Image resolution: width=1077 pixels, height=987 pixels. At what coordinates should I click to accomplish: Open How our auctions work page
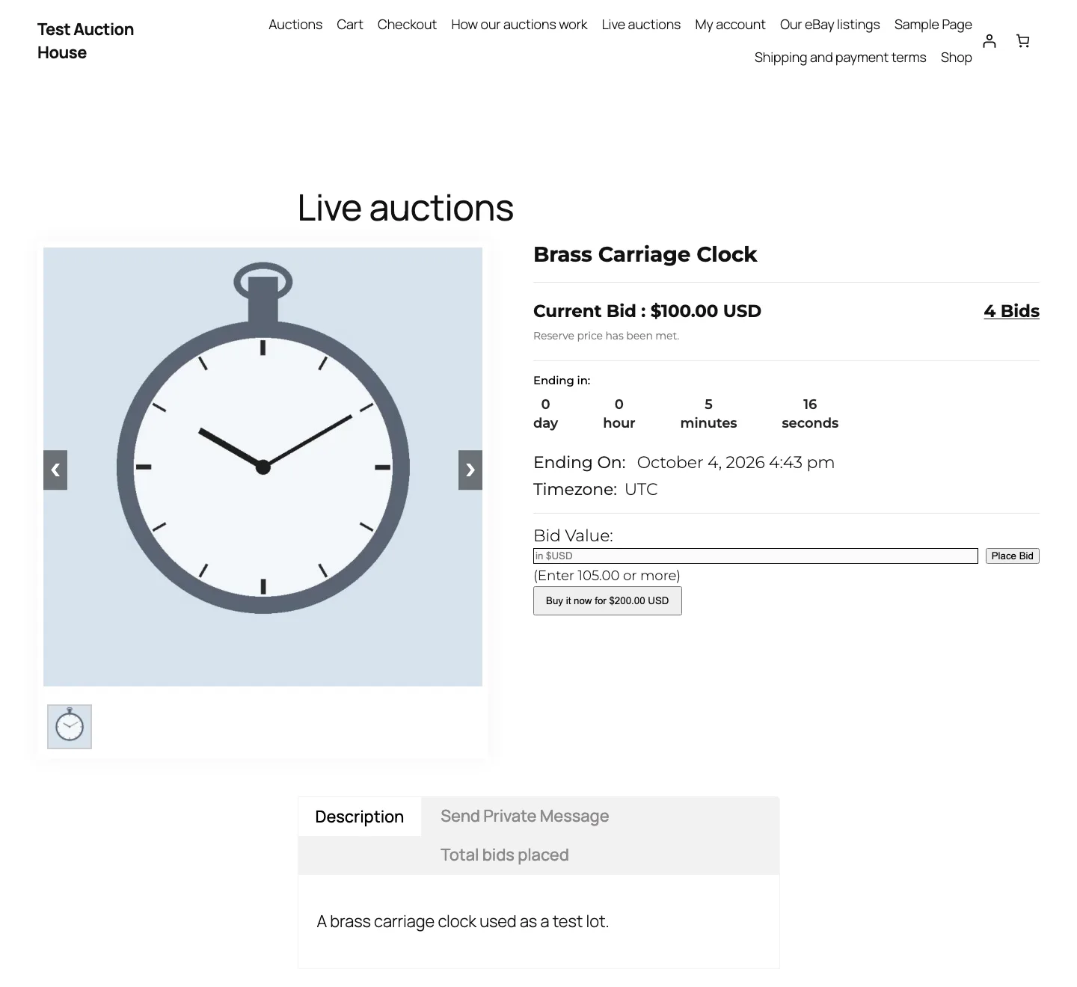[519, 25]
